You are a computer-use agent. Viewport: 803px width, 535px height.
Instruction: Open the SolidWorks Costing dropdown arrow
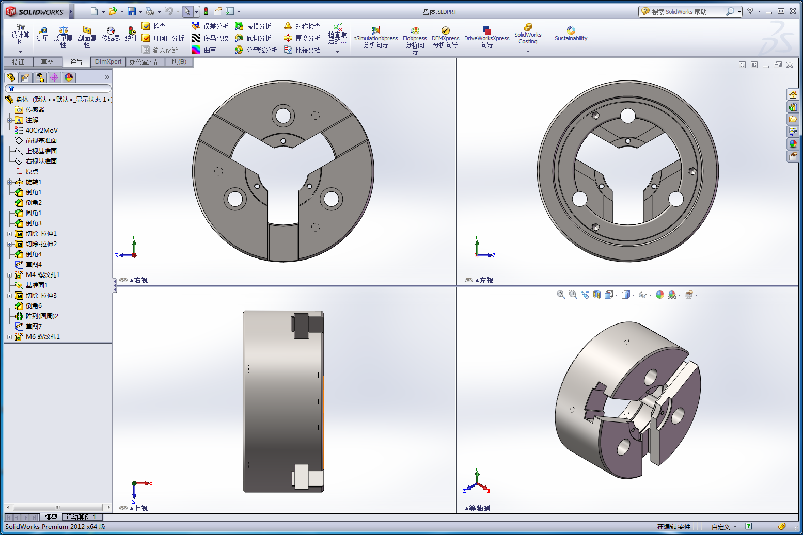point(528,52)
